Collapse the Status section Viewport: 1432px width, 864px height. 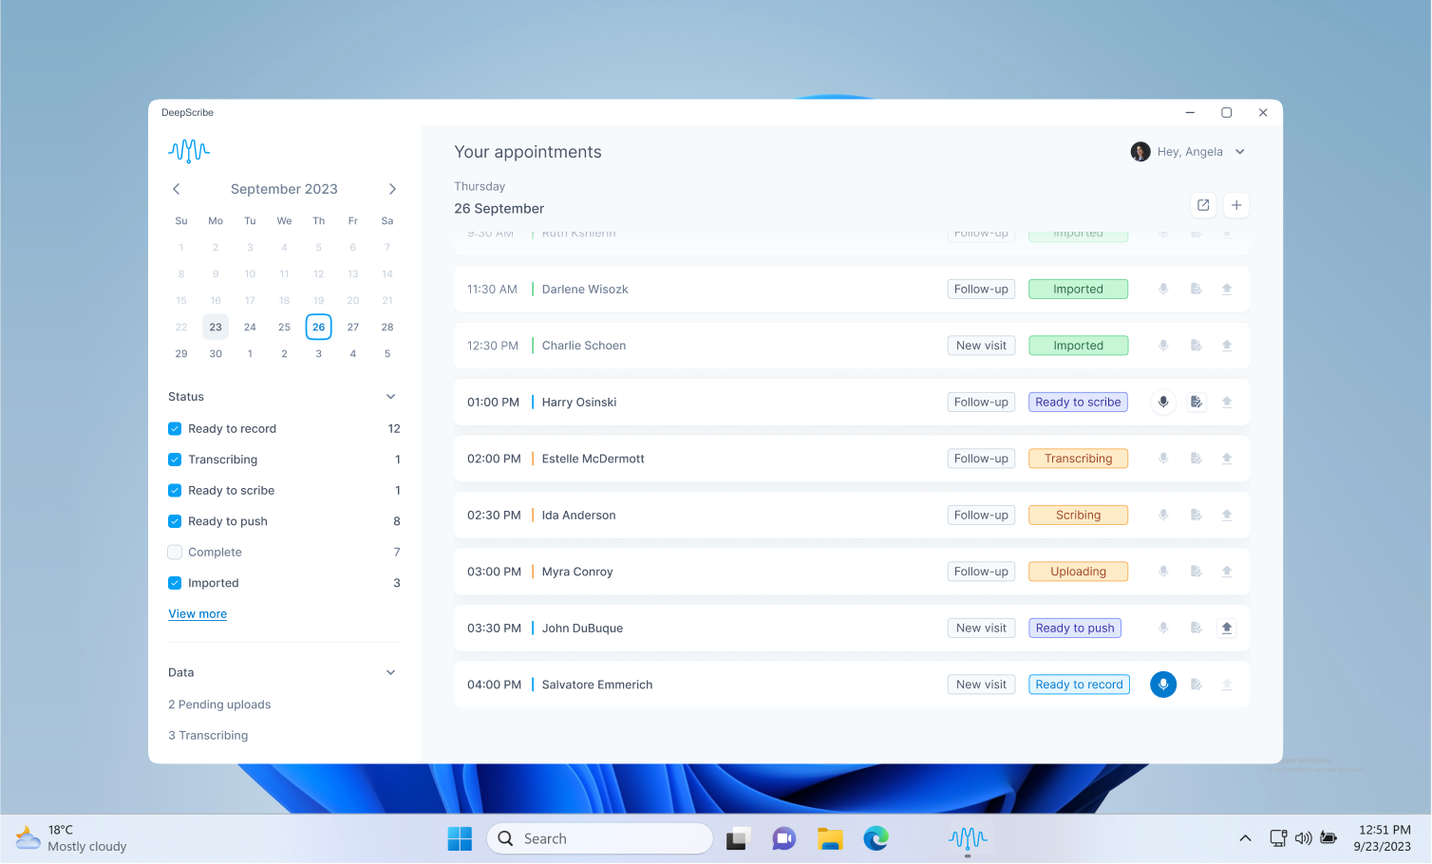pyautogui.click(x=390, y=397)
